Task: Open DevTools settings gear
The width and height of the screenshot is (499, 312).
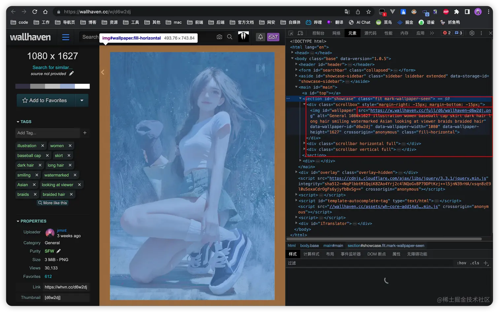Action: [472, 33]
